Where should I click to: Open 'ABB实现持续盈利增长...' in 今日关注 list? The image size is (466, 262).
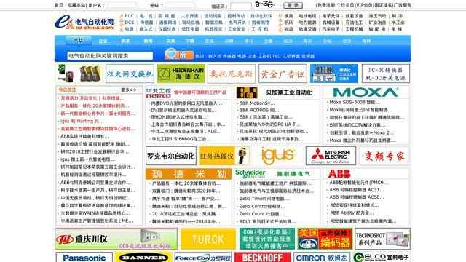(85, 136)
